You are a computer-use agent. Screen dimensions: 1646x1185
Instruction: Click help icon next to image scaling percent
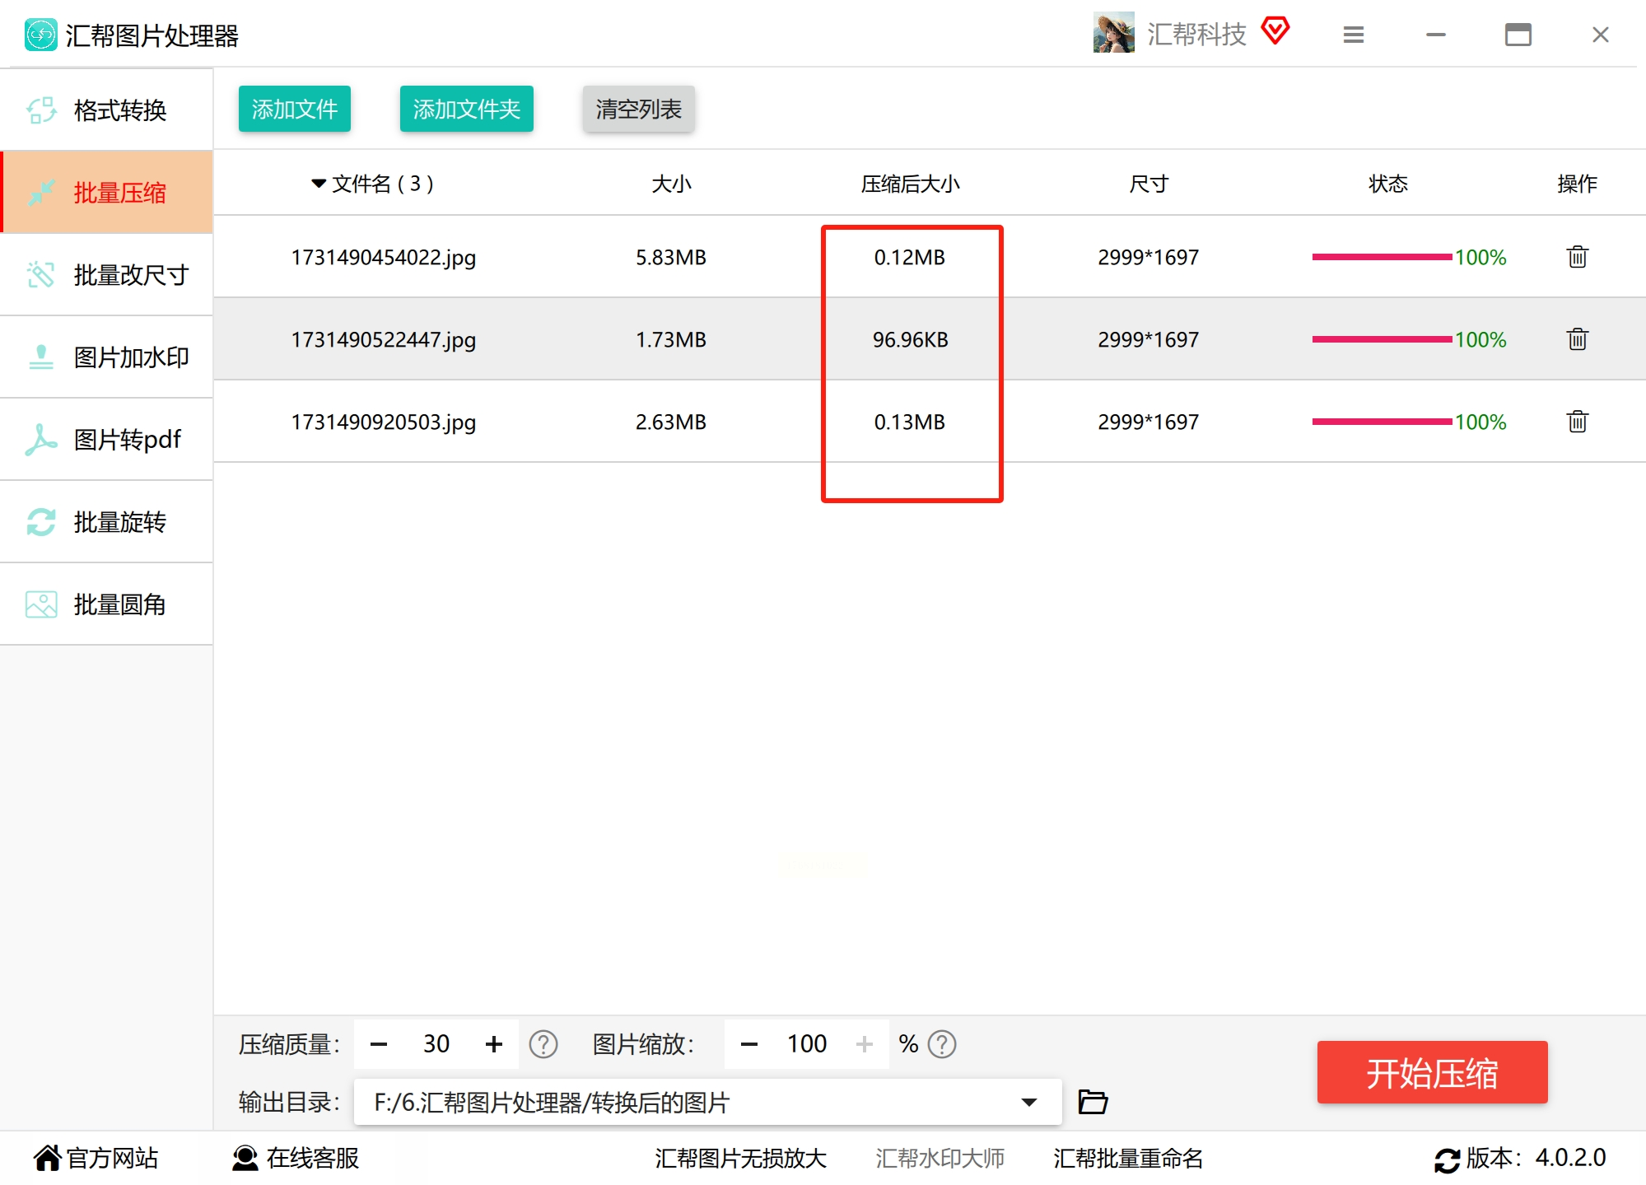(x=942, y=1044)
